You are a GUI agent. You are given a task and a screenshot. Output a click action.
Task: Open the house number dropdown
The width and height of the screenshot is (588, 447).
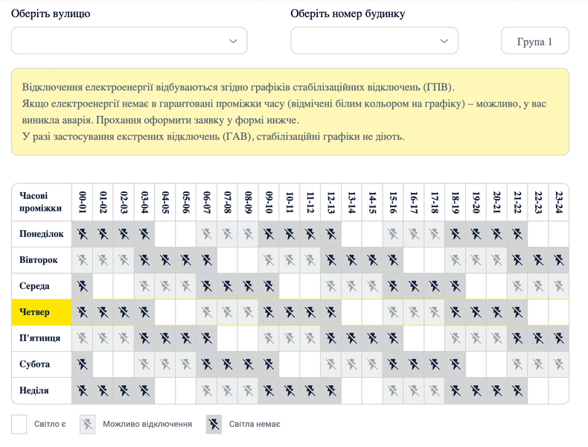click(x=374, y=40)
